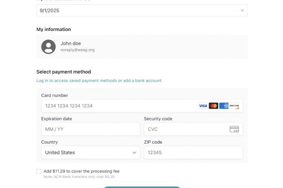Click the ACH bank transfers note text

click(79, 177)
